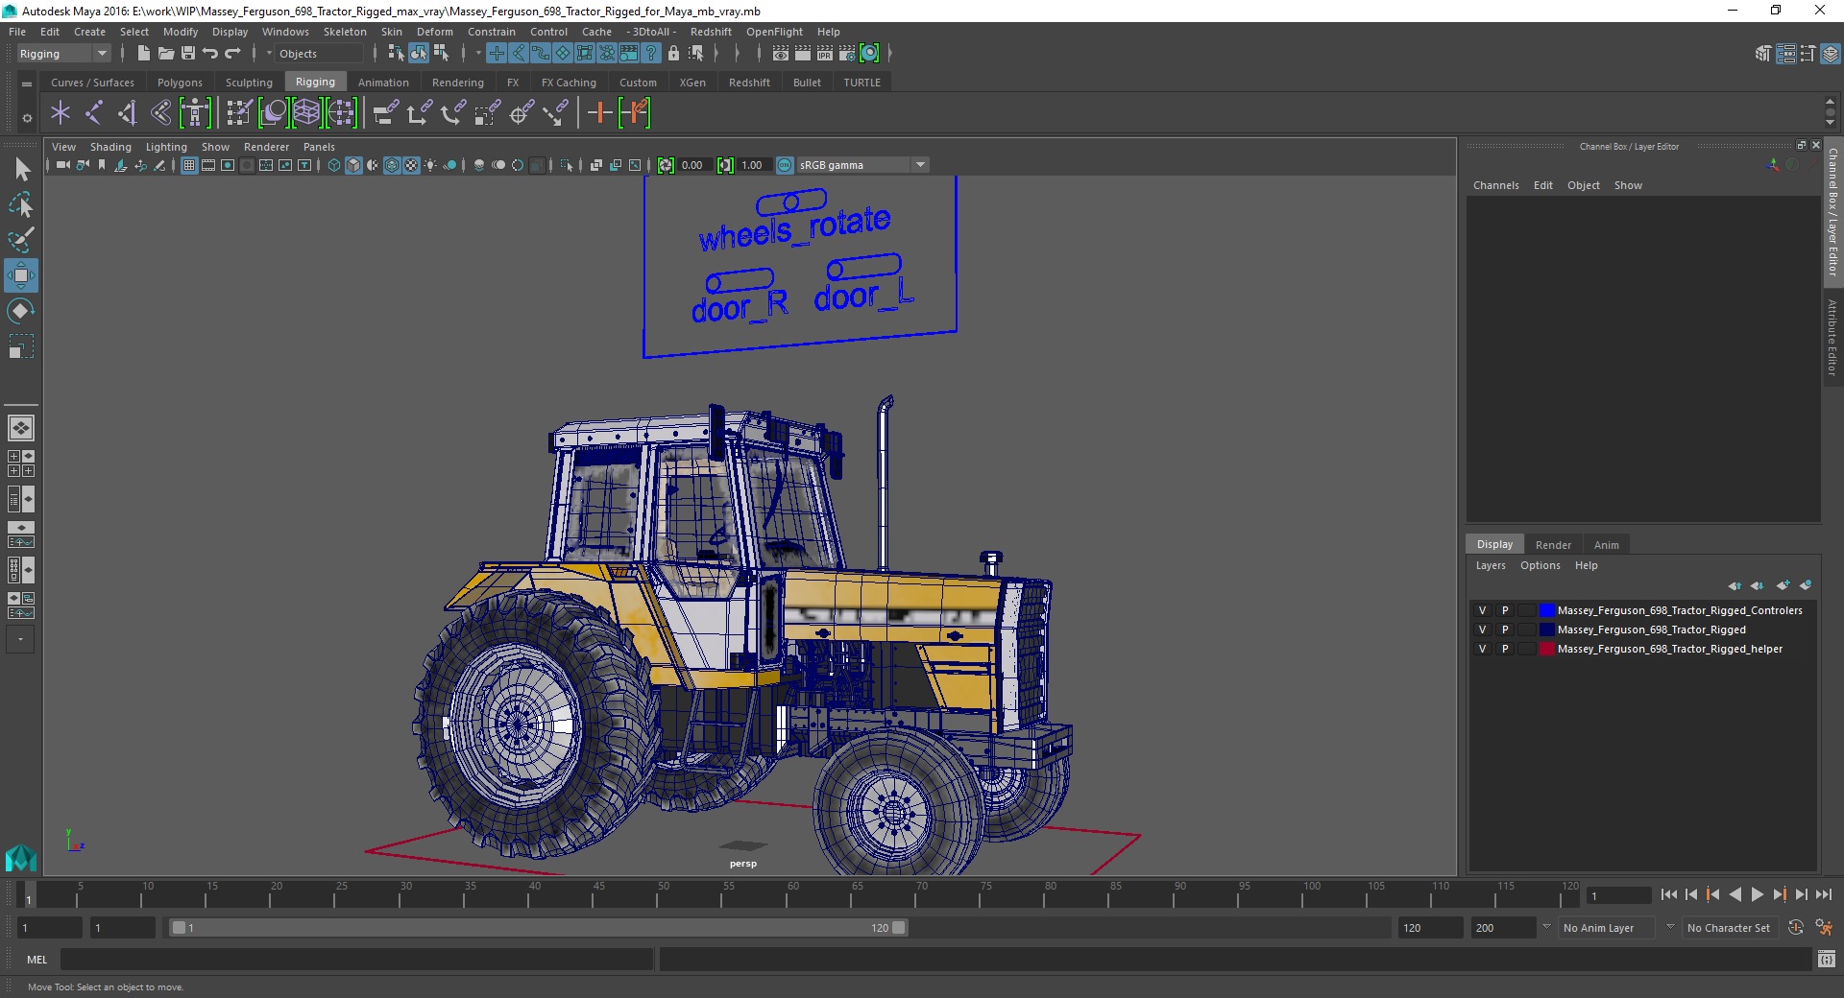Step forward to next key
The image size is (1844, 998).
[x=1780, y=894]
